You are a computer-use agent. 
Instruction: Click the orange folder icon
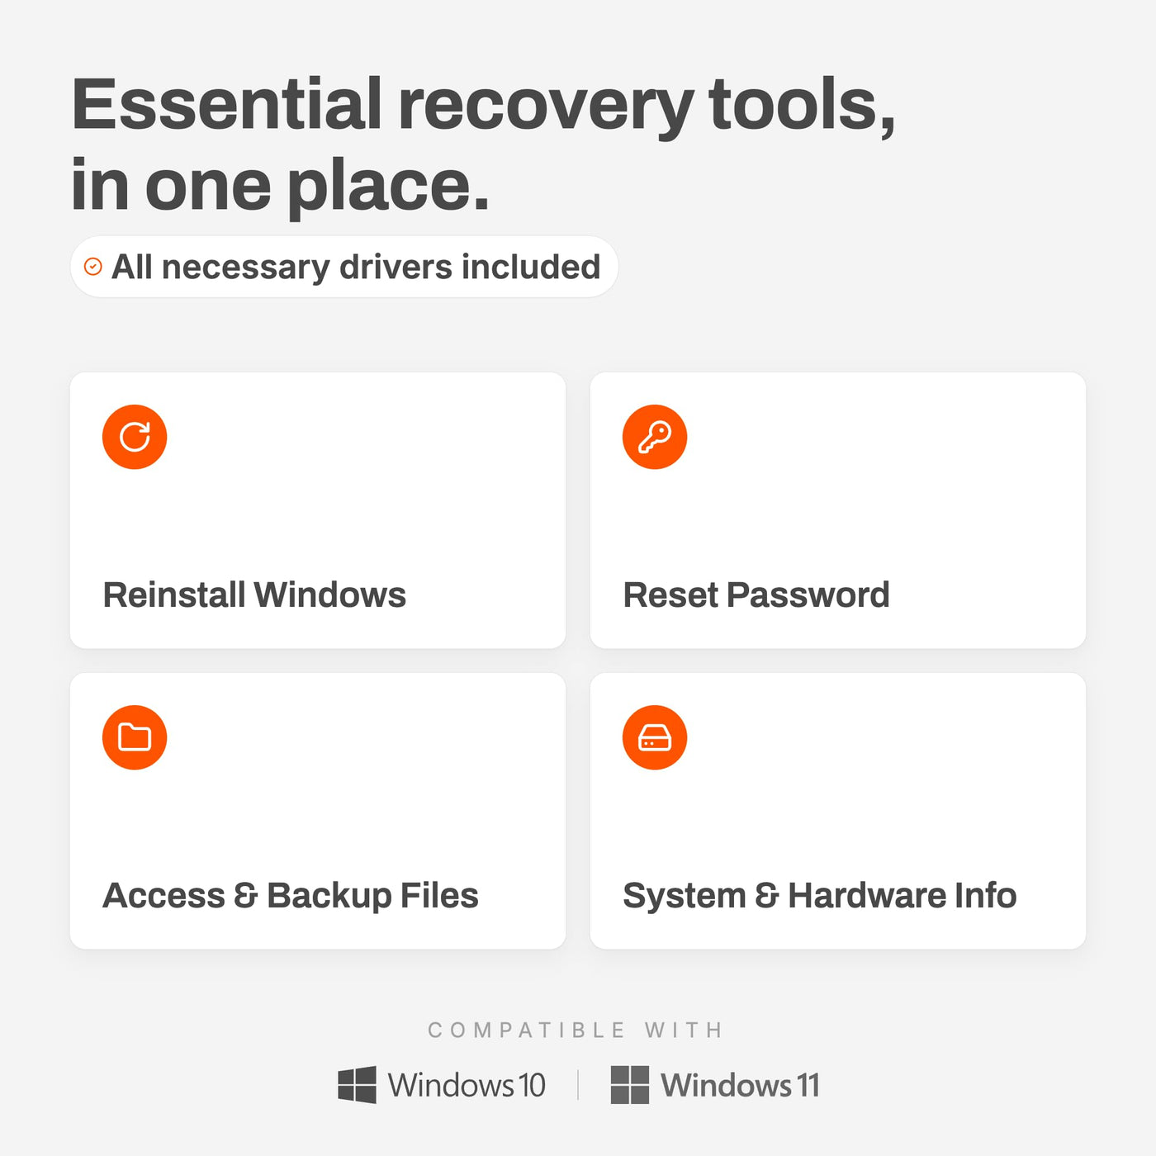(135, 737)
